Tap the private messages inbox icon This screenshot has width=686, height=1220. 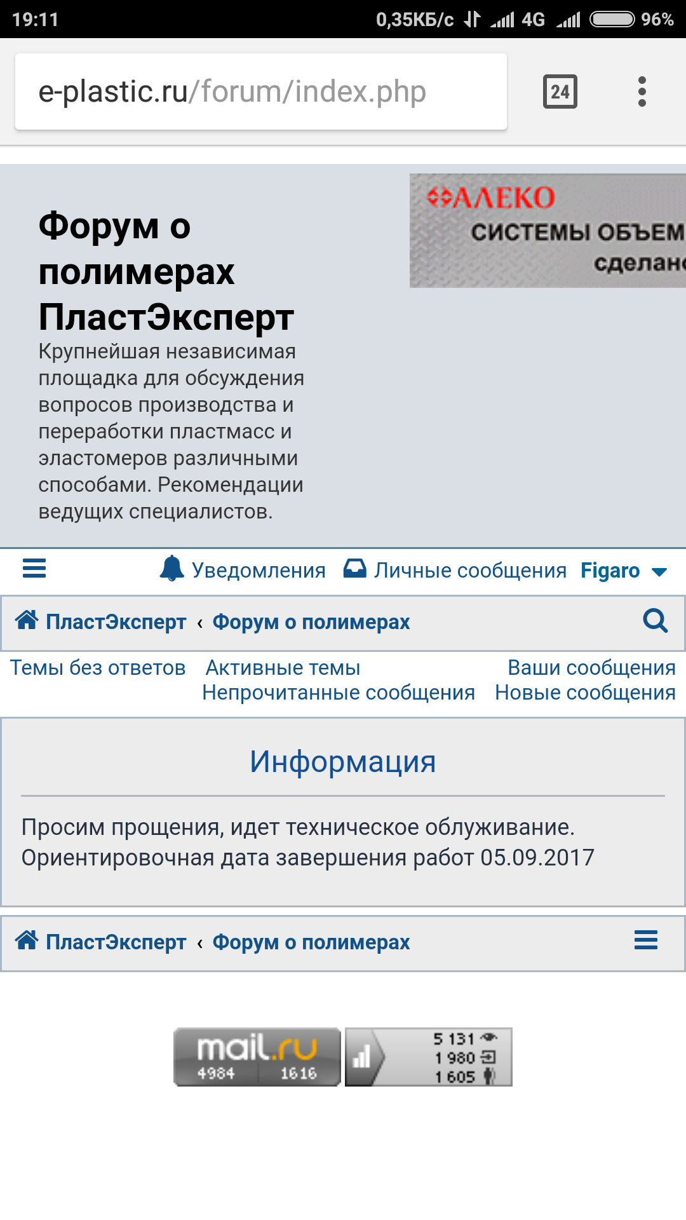point(354,568)
